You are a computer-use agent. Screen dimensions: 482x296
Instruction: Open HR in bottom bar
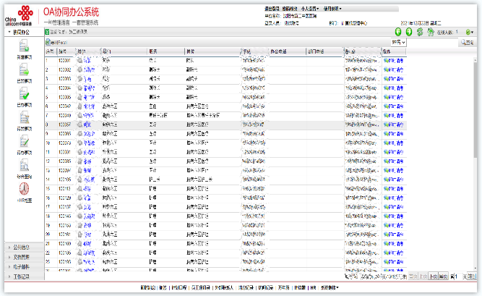pyautogui.click(x=313, y=288)
